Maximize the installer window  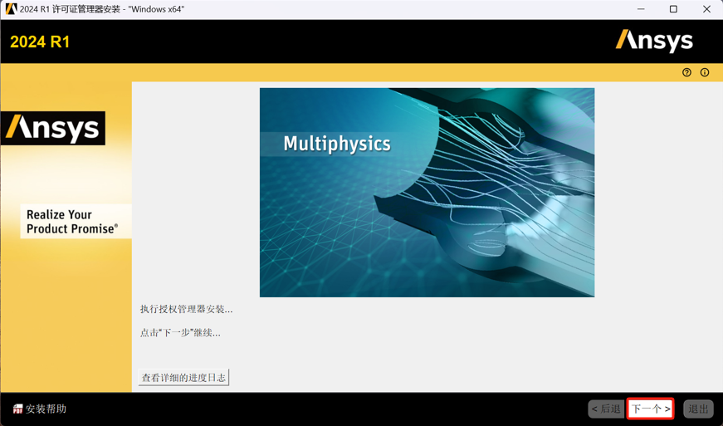(673, 9)
